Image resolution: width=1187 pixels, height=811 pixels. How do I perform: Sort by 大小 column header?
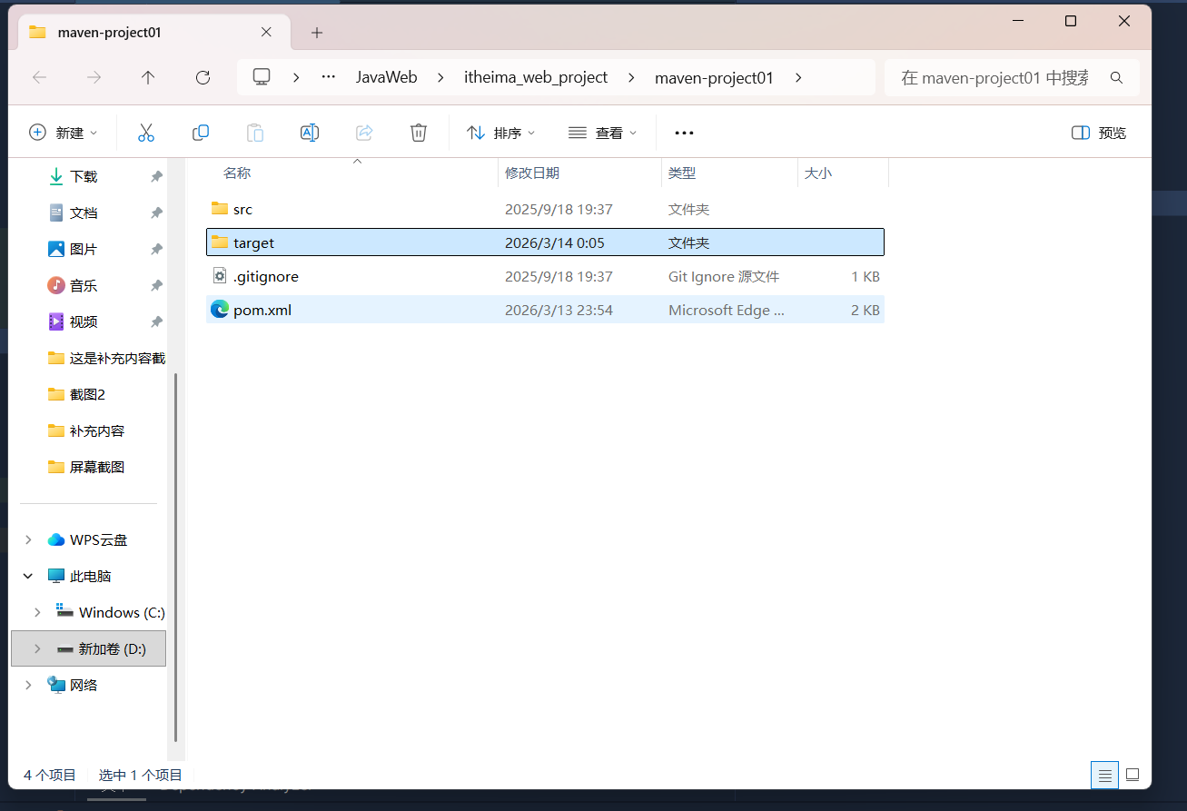point(818,173)
